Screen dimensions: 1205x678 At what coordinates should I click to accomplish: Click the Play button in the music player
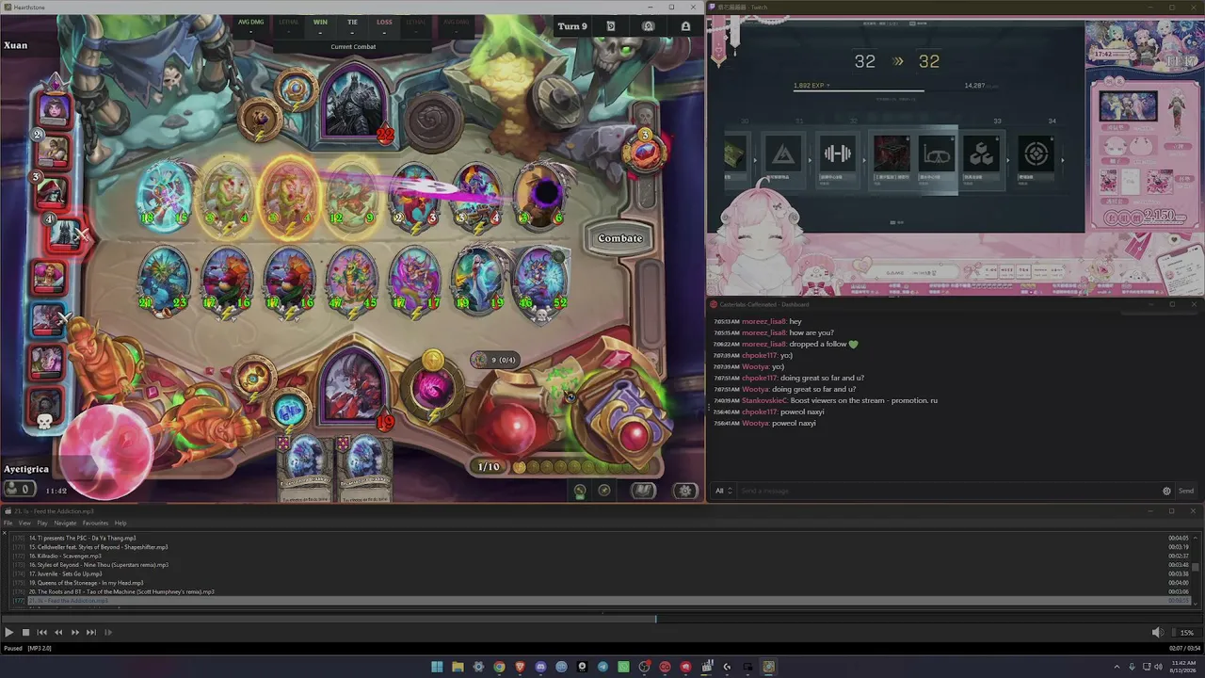pos(9,633)
